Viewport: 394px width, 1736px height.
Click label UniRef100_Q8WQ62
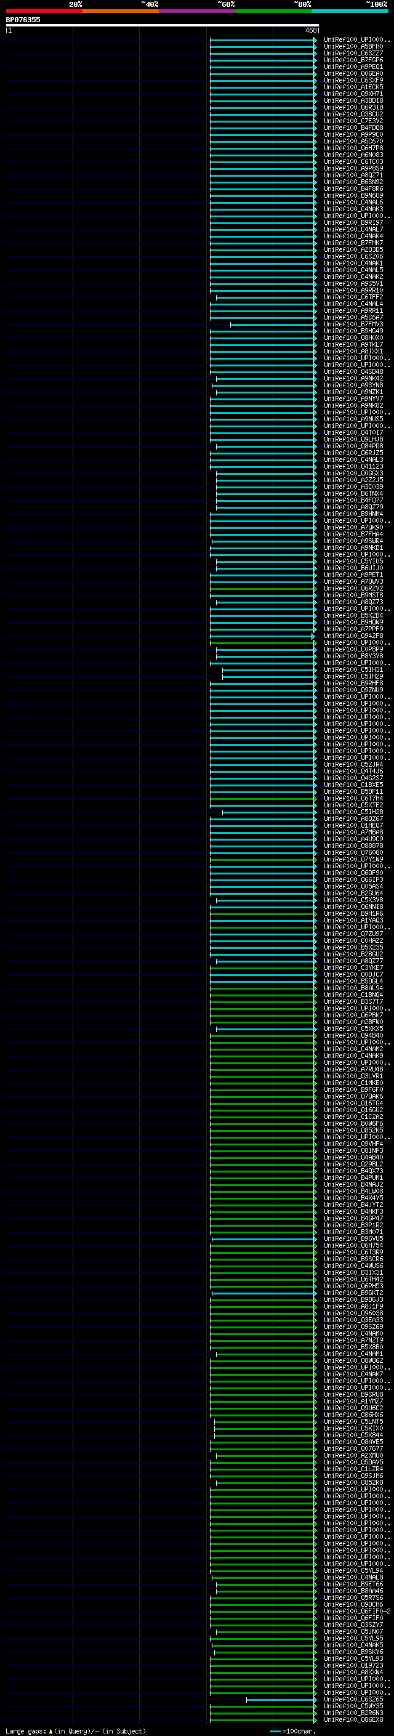point(353,1360)
